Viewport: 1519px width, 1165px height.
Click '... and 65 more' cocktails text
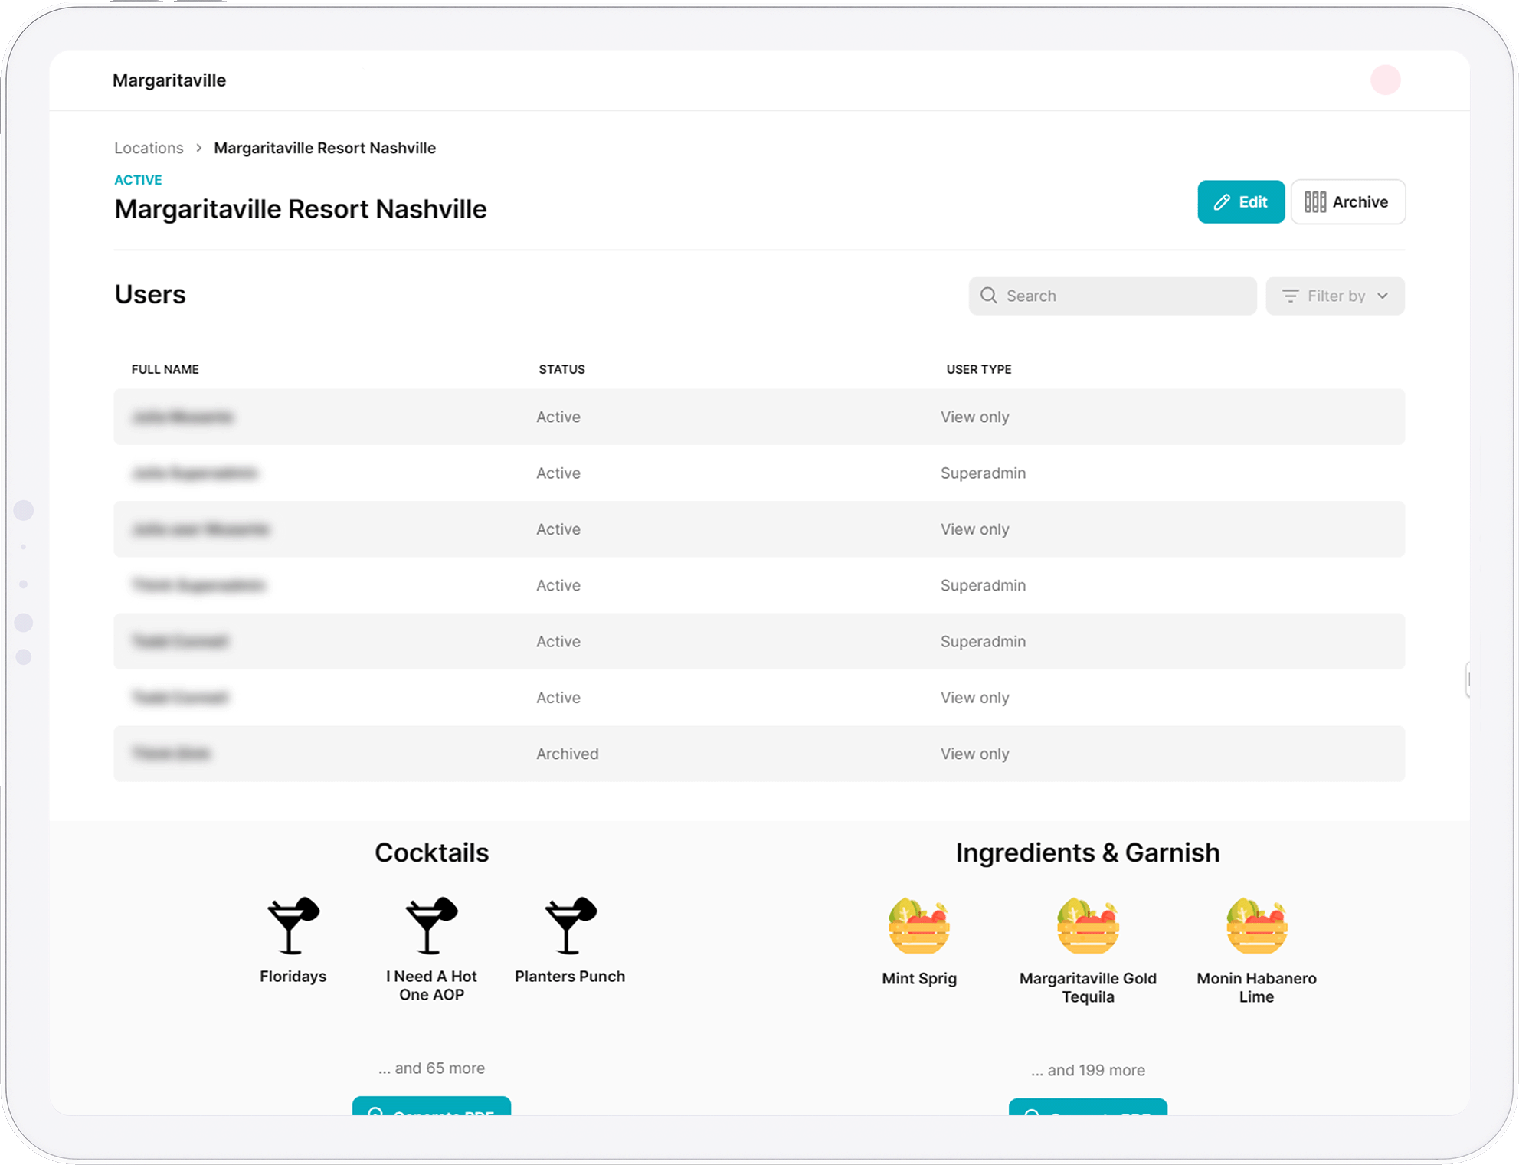tap(431, 1068)
